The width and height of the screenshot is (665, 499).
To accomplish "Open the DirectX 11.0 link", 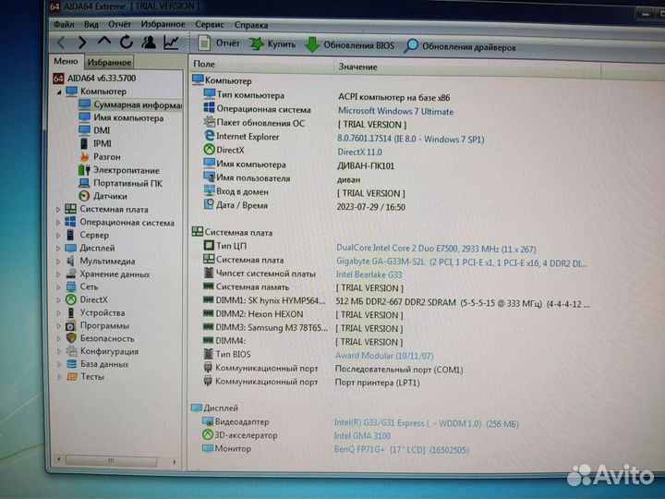I will (359, 152).
